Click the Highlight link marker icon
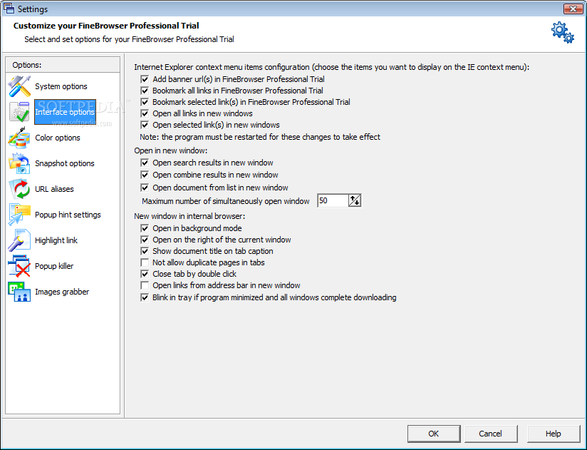Viewport: 587px width, 450px height. (19, 240)
